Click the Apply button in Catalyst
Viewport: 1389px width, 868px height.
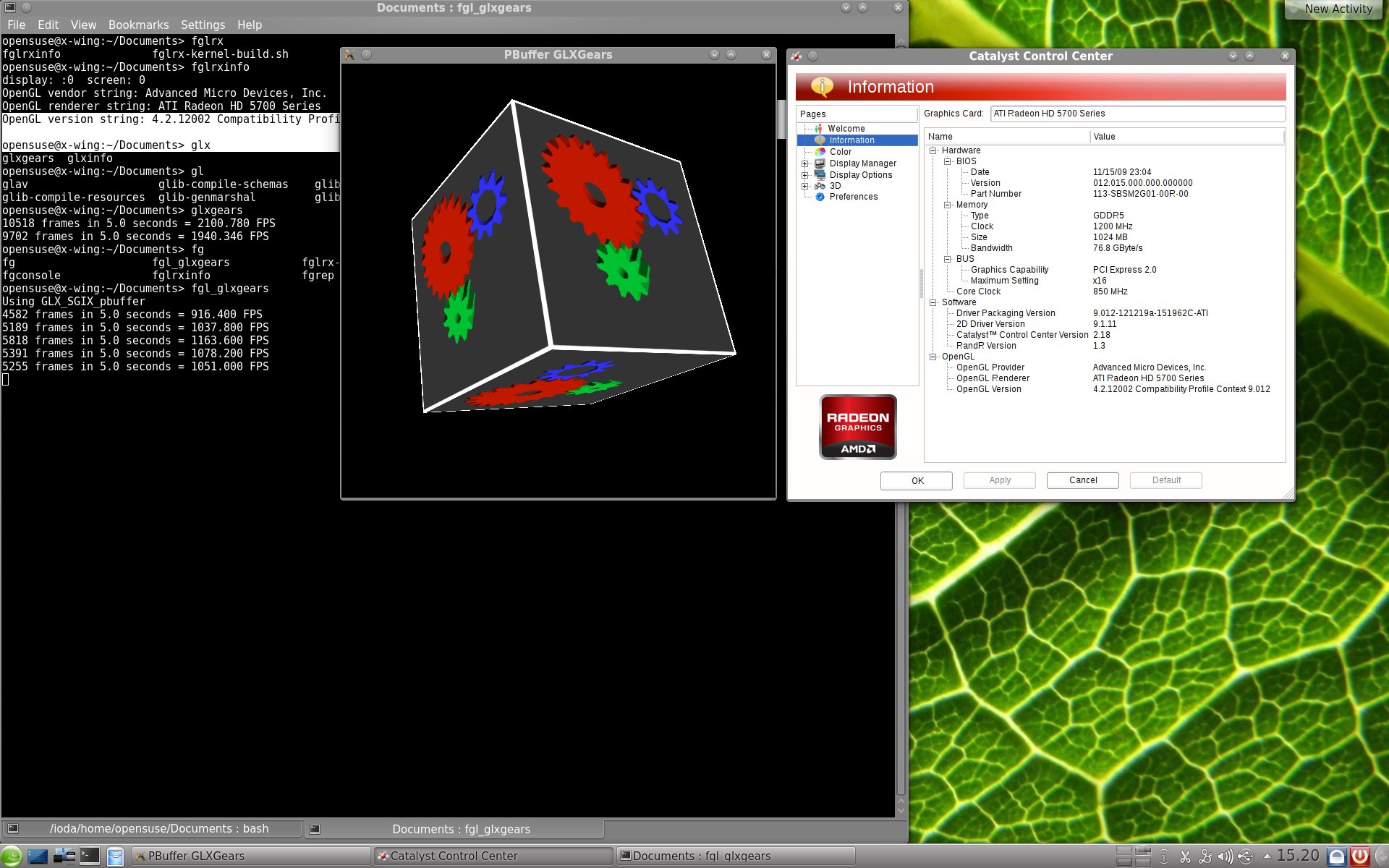[x=1000, y=480]
